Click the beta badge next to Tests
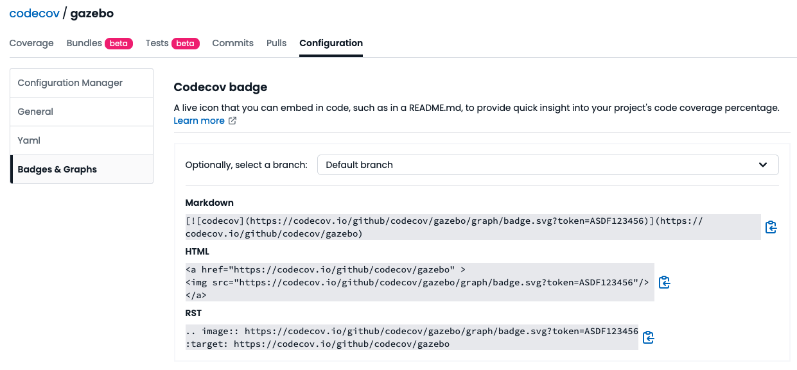The height and width of the screenshot is (370, 797). coord(186,44)
